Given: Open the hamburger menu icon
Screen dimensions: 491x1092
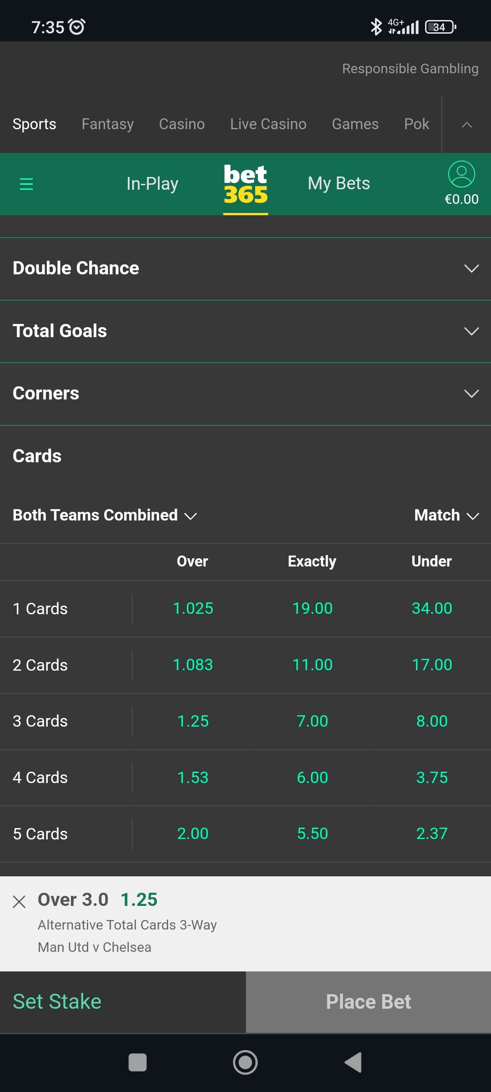Looking at the screenshot, I should (x=26, y=184).
